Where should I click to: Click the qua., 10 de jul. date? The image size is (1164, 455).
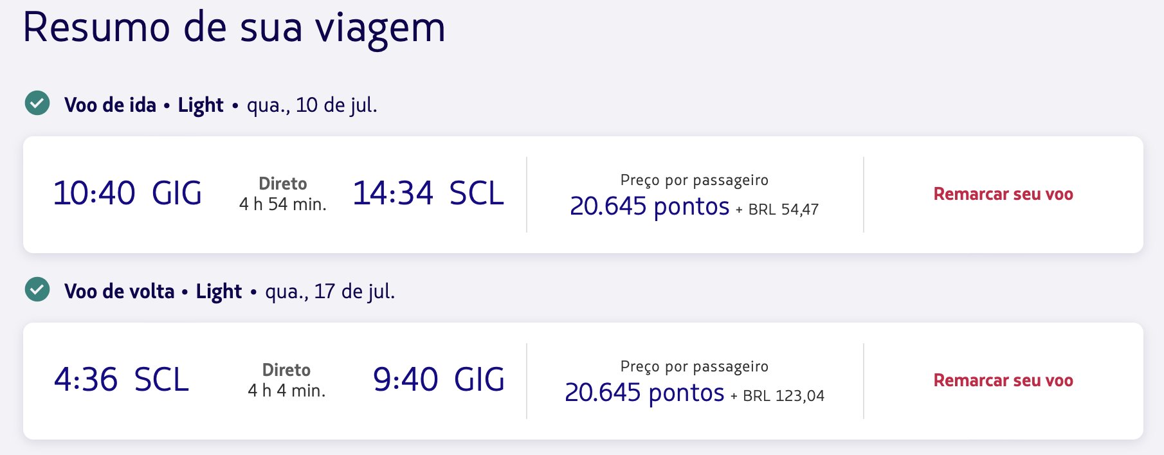point(312,105)
